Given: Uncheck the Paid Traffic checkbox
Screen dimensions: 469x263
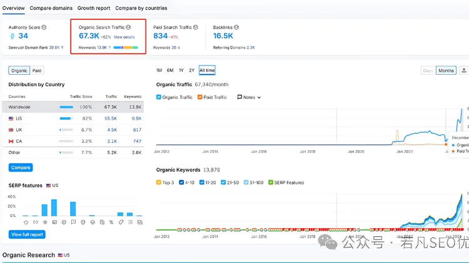Looking at the screenshot, I should (200, 97).
